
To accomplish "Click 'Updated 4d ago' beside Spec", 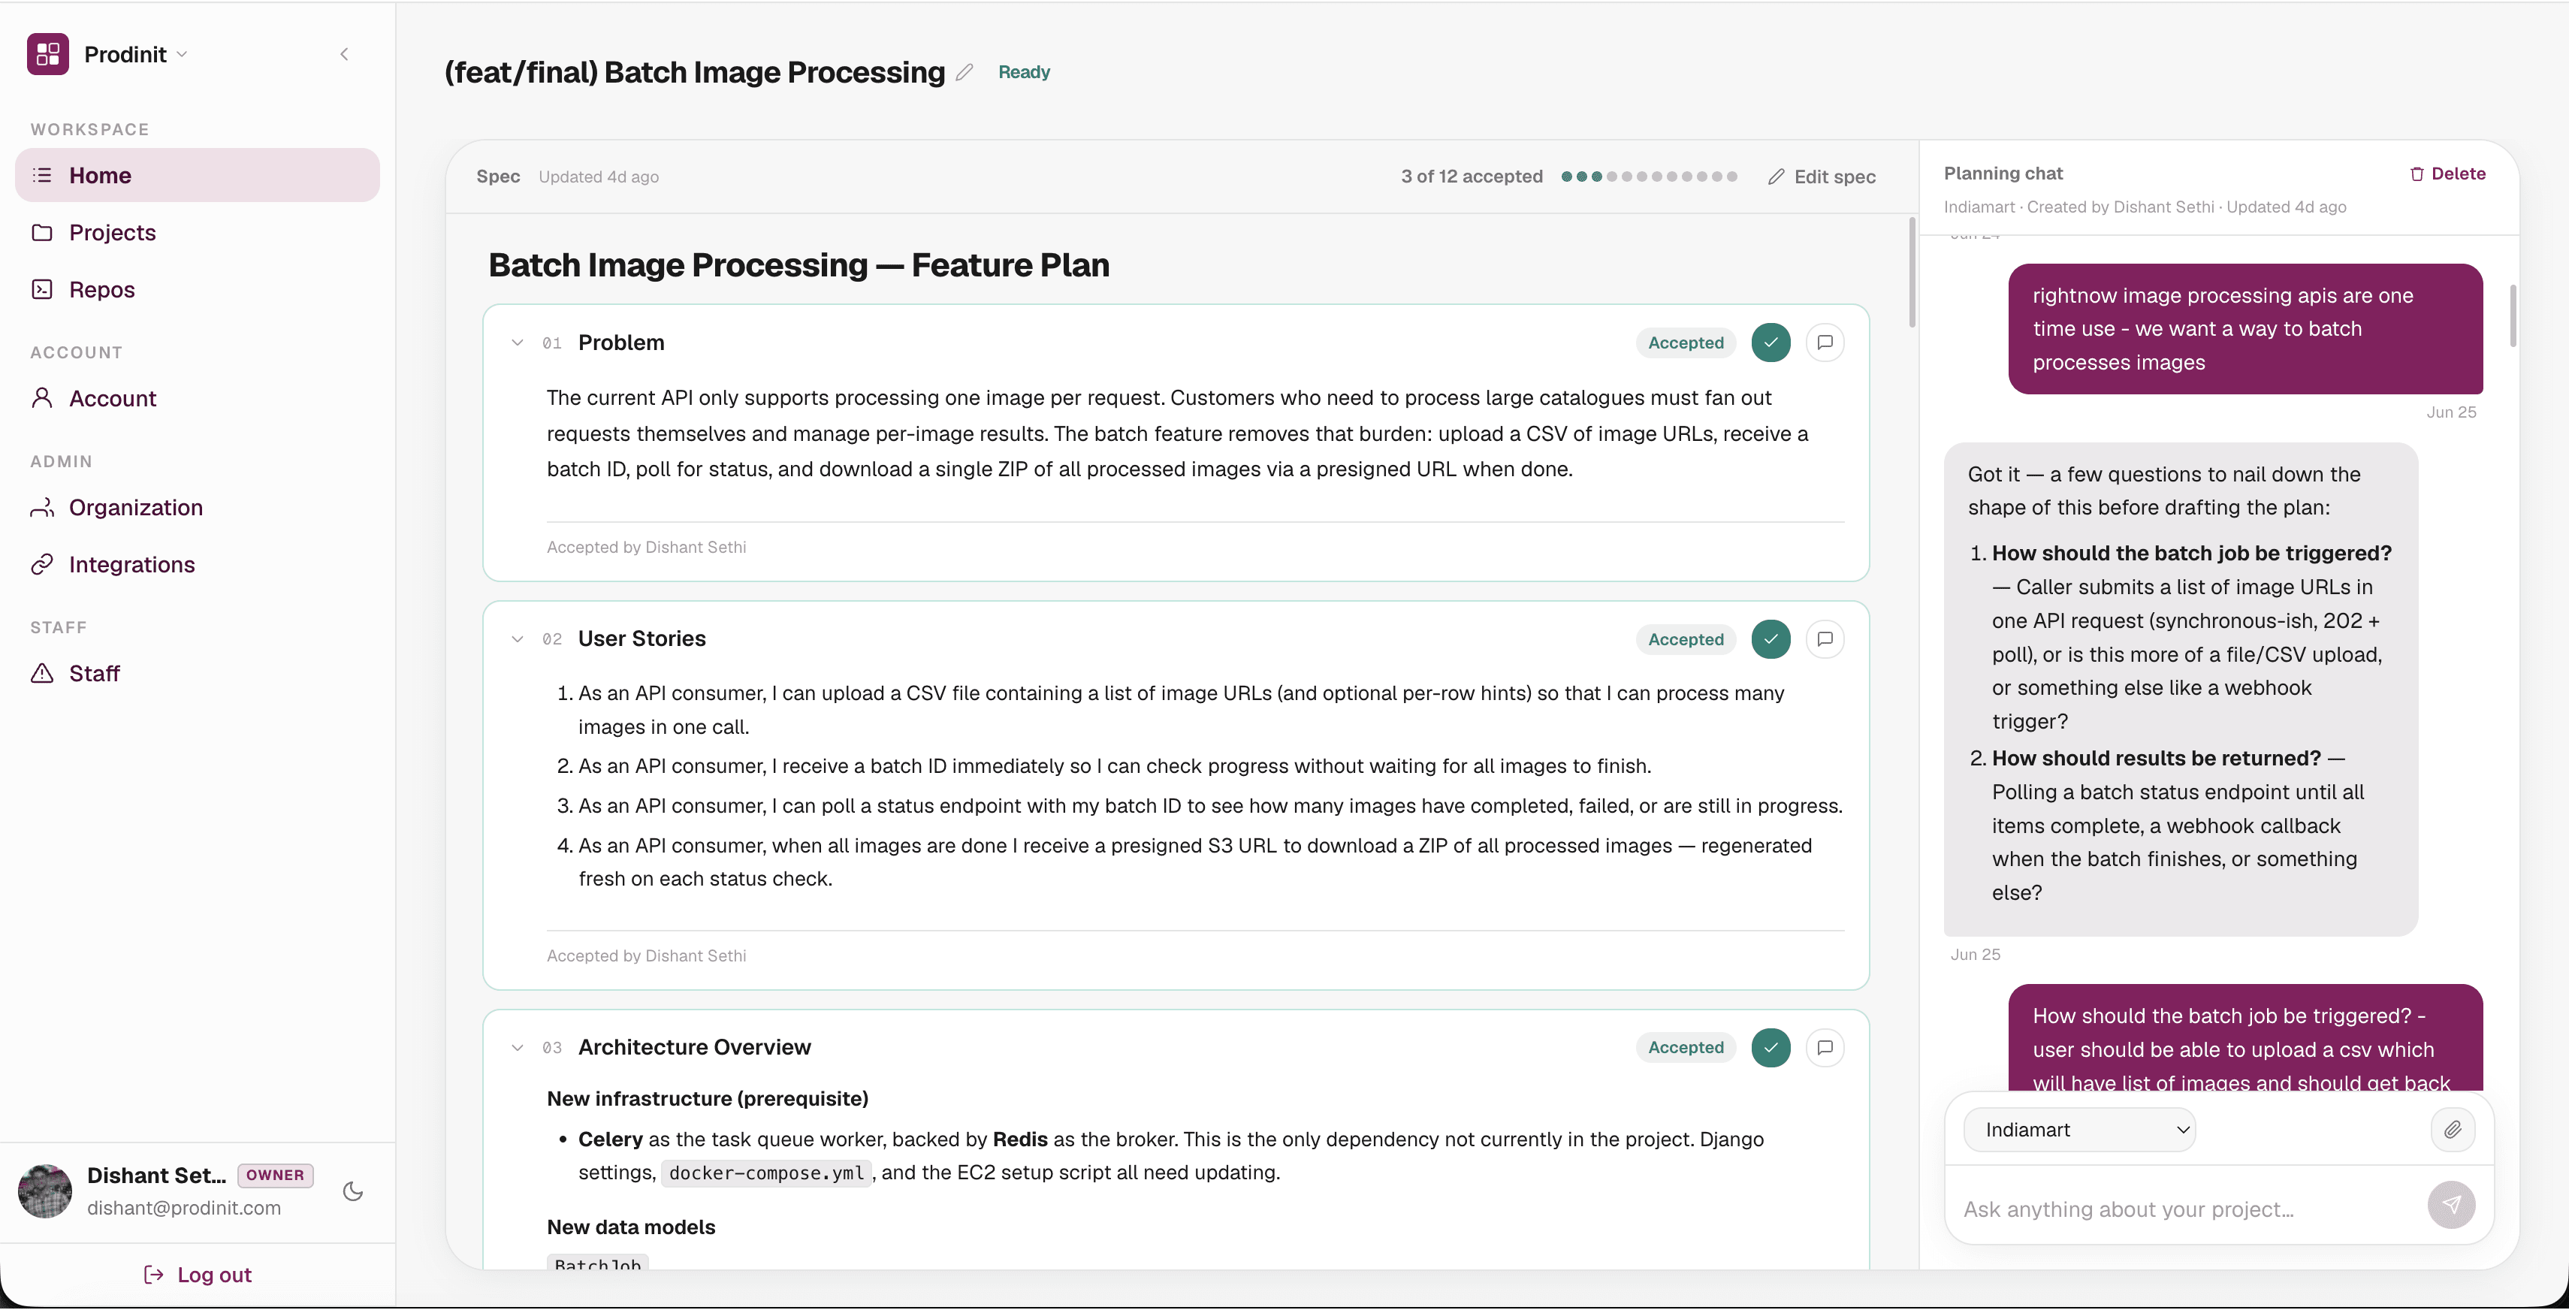I will click(x=599, y=177).
